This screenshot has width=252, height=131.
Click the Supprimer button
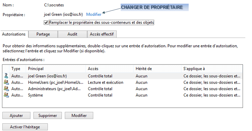click(48, 116)
